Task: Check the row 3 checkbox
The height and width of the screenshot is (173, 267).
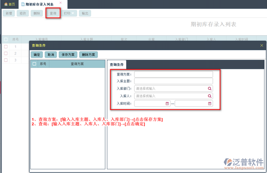Action: tap(6, 60)
